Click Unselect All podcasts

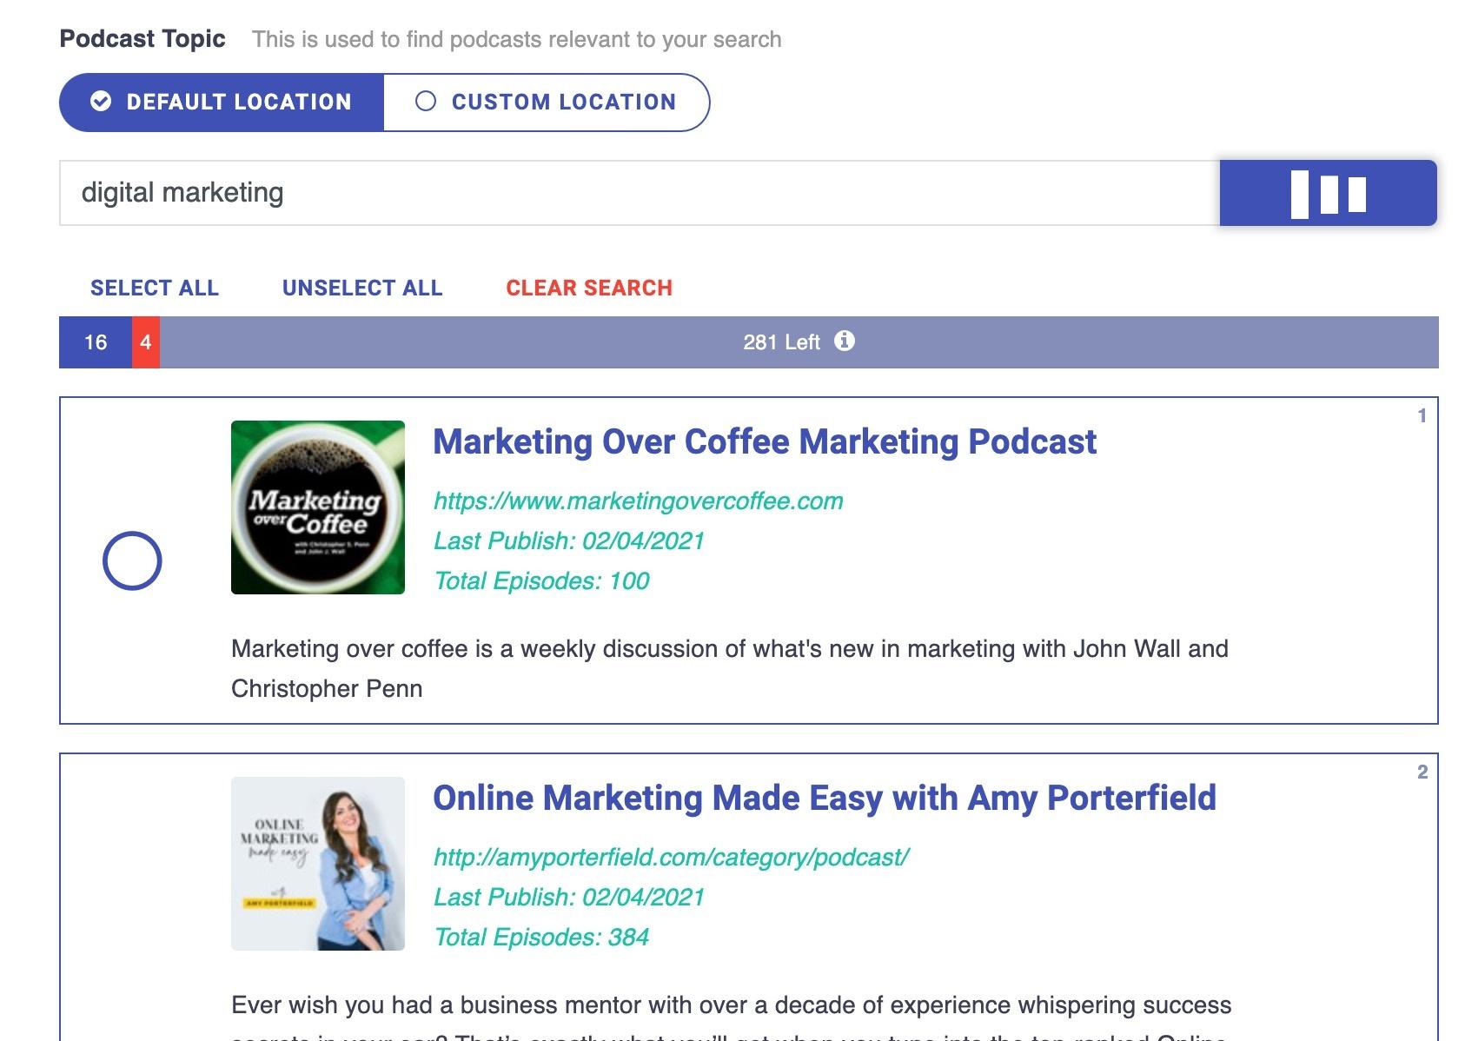point(362,288)
